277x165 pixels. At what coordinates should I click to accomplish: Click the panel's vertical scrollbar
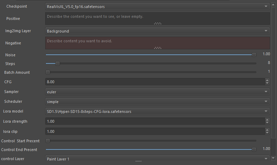(x=273, y=70)
